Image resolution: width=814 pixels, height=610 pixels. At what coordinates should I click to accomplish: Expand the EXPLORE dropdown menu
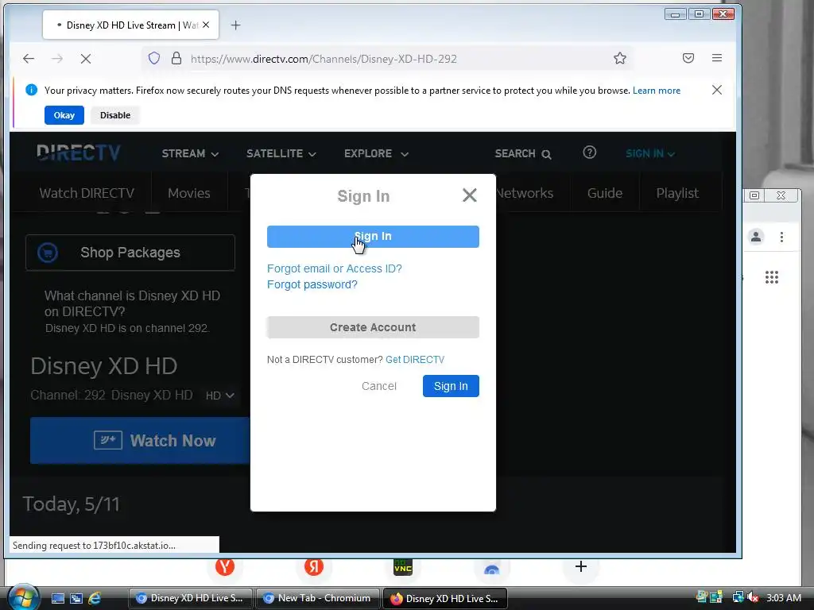click(376, 153)
